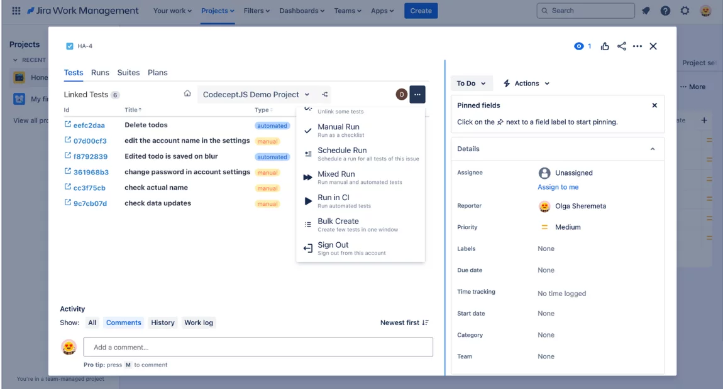Toggle the watch eye icon
The image size is (723, 389).
[579, 46]
